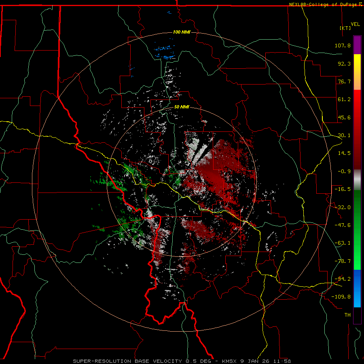The image size is (364, 364).
Task: Click the 14.5 velocity scale value
Action: click(344, 153)
